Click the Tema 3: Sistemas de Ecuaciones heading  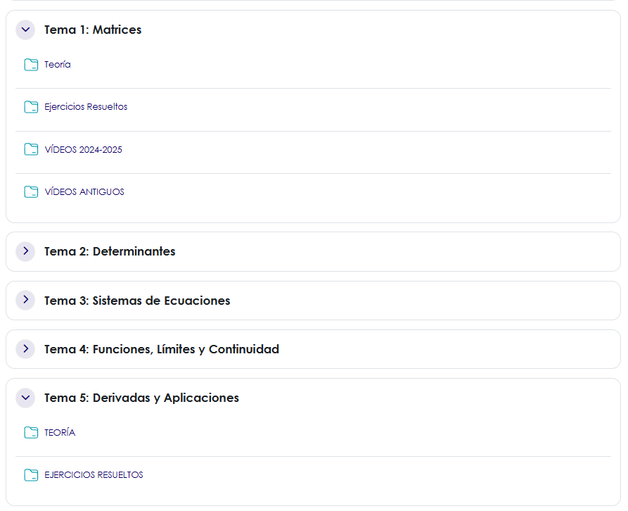point(137,301)
